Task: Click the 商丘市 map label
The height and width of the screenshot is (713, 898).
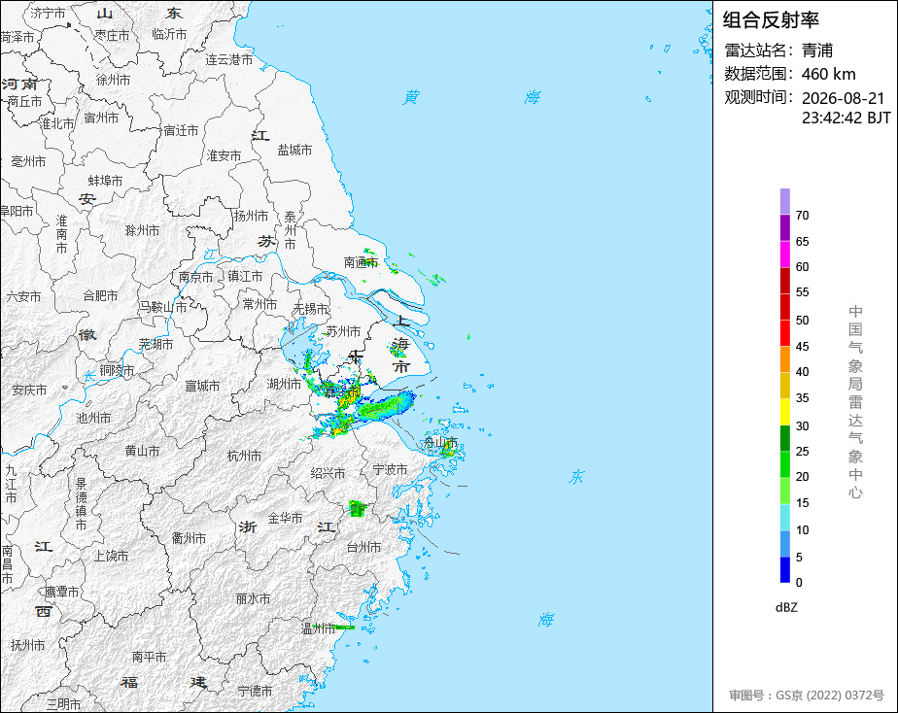Action: tap(25, 101)
